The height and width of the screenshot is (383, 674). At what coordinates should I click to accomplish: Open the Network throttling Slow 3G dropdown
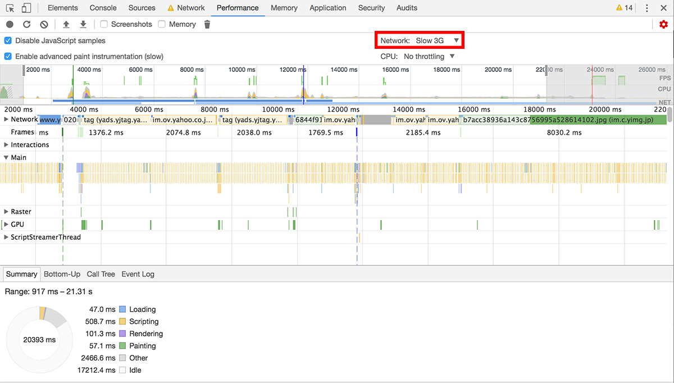[438, 40]
